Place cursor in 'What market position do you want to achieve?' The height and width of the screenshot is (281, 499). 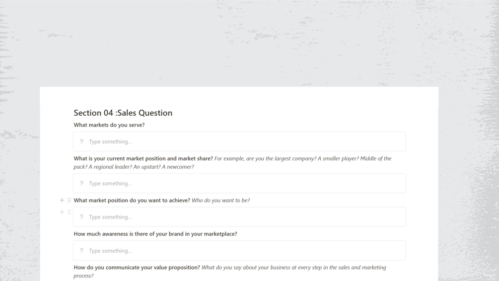click(132, 200)
